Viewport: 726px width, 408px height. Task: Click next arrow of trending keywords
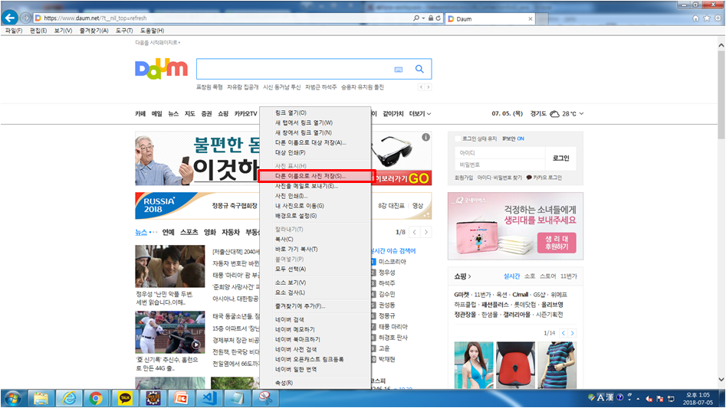click(429, 87)
